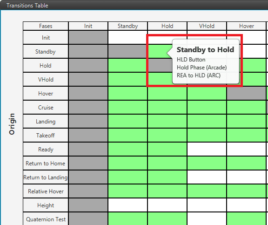Click the Ready to Standby cell

tap(127, 150)
